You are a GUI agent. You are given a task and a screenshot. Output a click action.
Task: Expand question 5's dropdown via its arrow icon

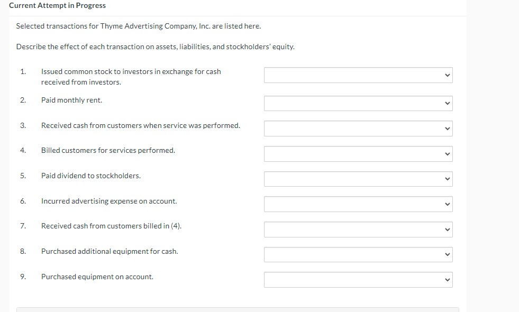tap(447, 179)
